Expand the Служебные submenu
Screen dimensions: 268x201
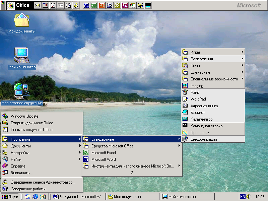click(x=213, y=72)
